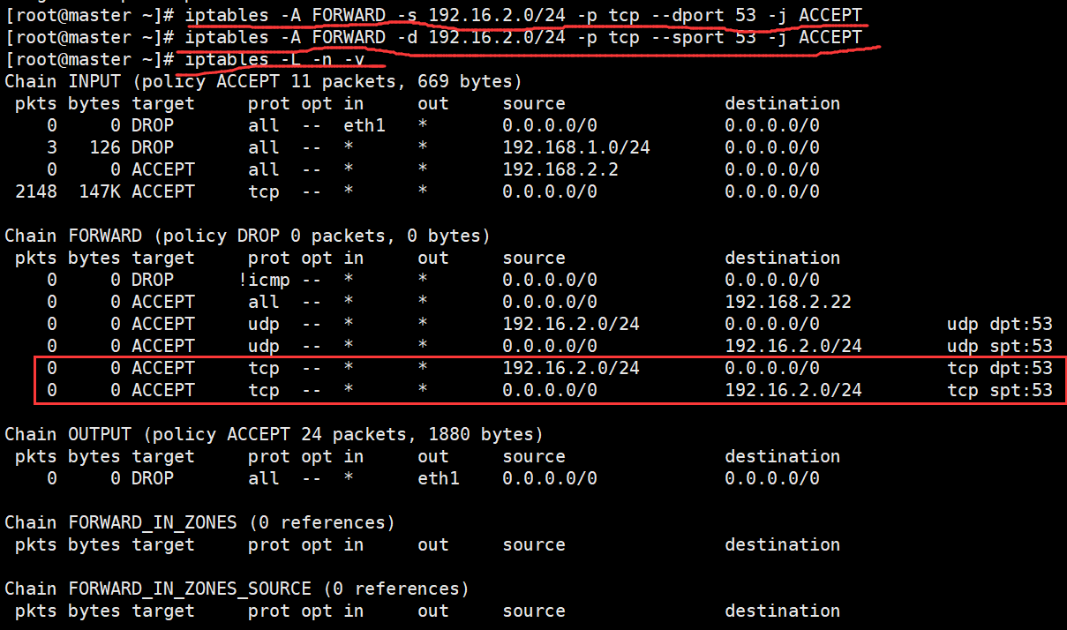Click the ACCEPT target in the 192.168.2.2 row

tap(163, 169)
